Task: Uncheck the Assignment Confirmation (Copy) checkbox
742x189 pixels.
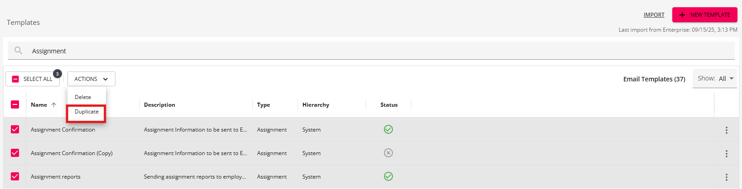Action: click(15, 153)
